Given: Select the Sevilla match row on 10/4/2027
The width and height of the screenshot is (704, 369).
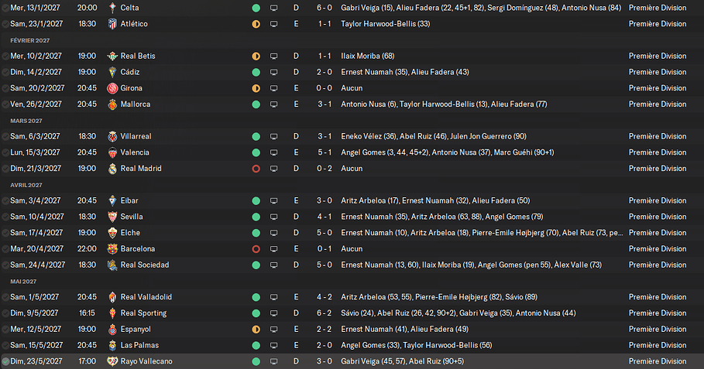Looking at the screenshot, I should point(352,217).
